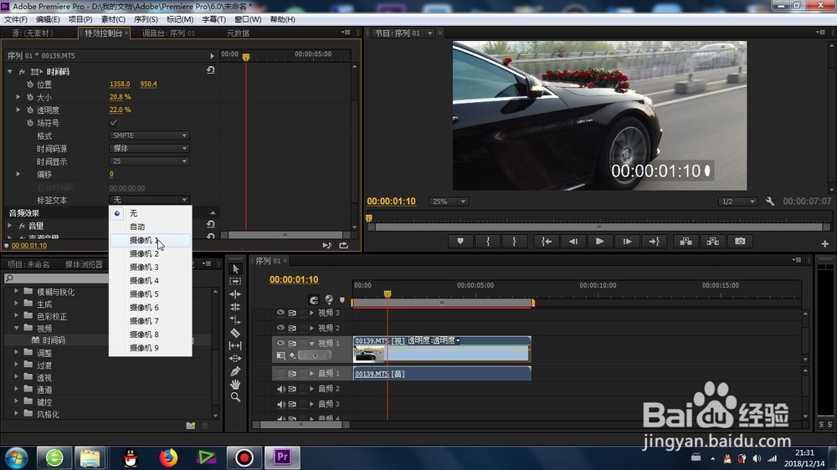Screen dimensions: 837x470
Task: Expand the 大小 property
Action: [18, 97]
